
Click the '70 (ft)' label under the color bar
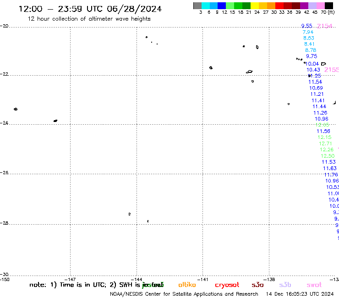point(328,12)
